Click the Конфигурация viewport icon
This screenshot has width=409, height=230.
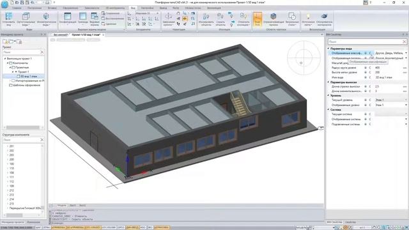coord(68,16)
